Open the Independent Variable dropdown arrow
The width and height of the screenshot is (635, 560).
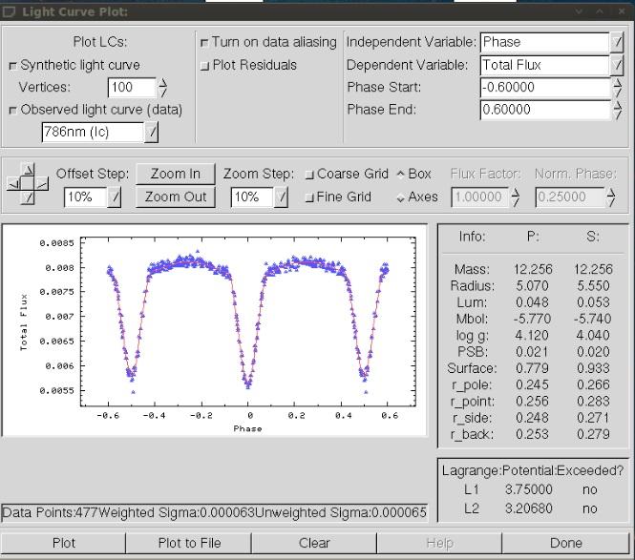(617, 43)
